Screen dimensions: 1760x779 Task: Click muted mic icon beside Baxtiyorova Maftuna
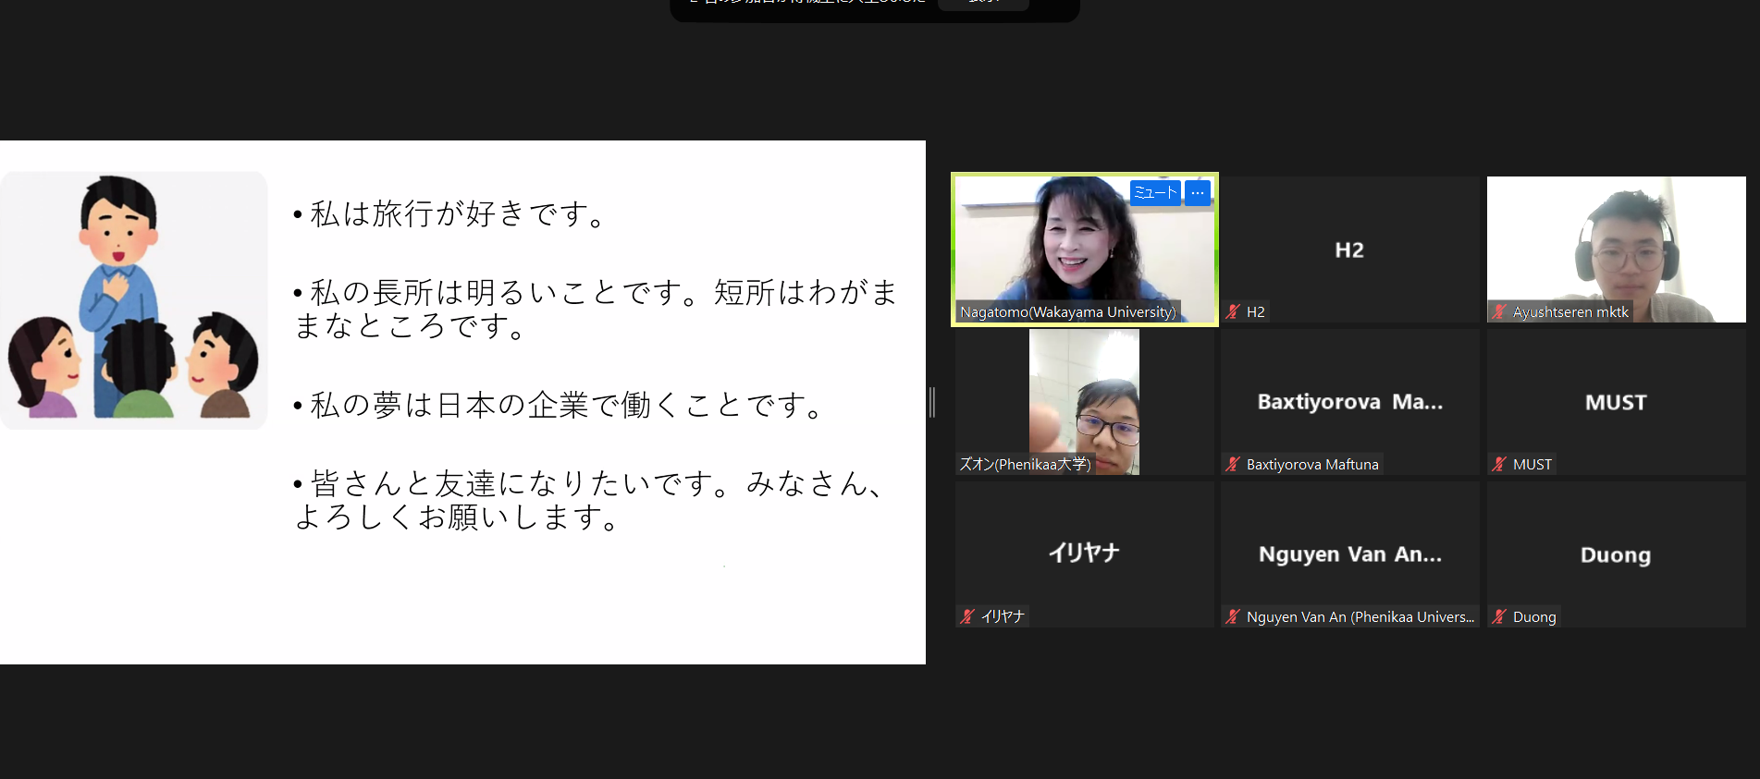[x=1233, y=465]
